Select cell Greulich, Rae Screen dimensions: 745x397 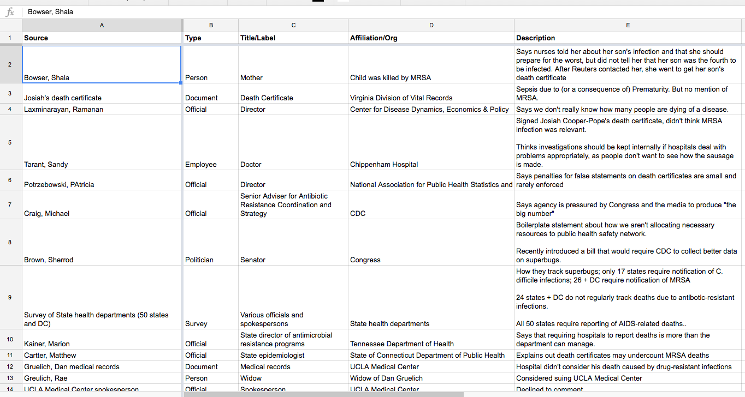pos(102,378)
